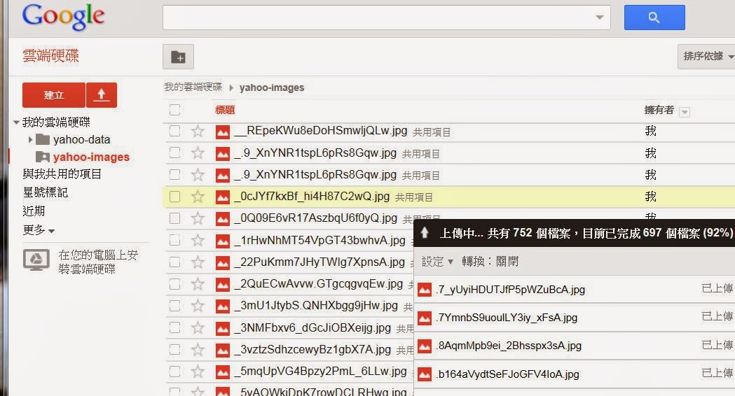This screenshot has width=735, height=396.
Task: Star the _3mU1JtybS.QNHXbgg9jHw.jpg file
Action: [x=198, y=306]
